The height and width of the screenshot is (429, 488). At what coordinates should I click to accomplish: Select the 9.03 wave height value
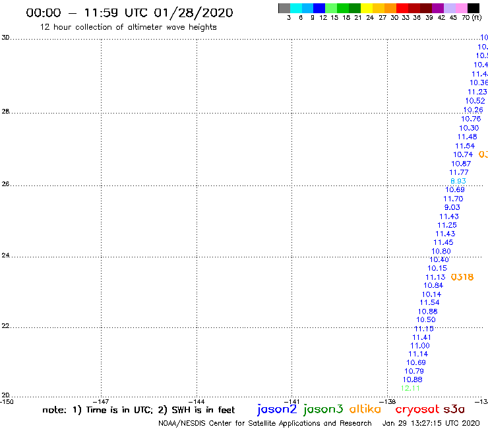pos(452,207)
